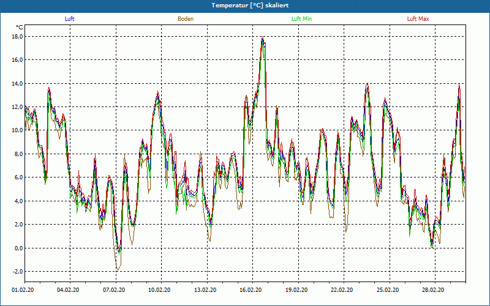Viewport: 490px width, 306px height.
Task: Click the 19.02.20 date label
Action: pyautogui.click(x=296, y=290)
